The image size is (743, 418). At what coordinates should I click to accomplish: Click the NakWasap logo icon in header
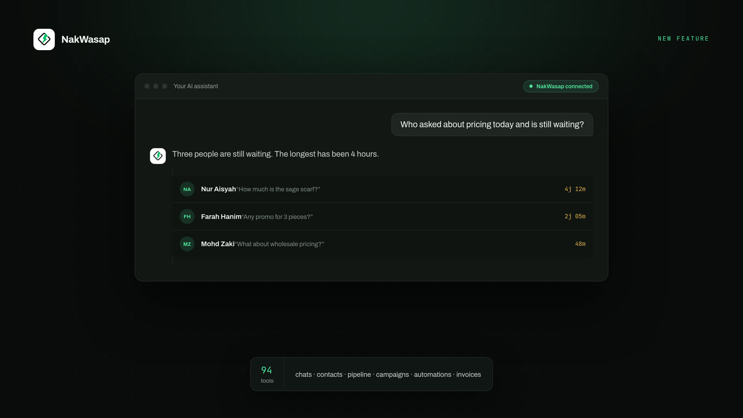pos(44,39)
